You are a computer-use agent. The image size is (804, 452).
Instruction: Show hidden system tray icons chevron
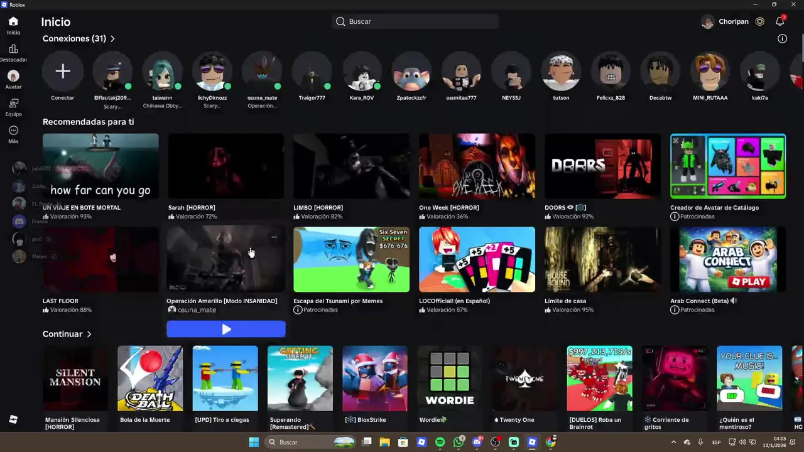click(673, 442)
